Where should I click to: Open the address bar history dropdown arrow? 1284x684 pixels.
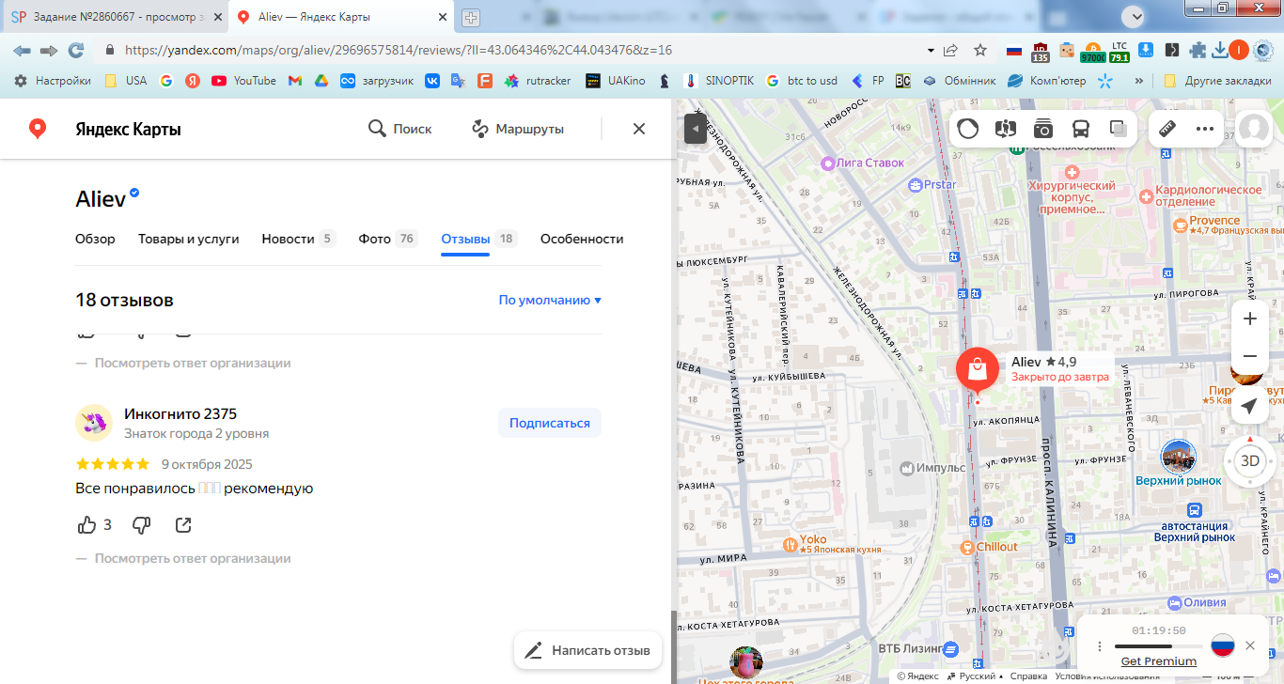point(931,50)
